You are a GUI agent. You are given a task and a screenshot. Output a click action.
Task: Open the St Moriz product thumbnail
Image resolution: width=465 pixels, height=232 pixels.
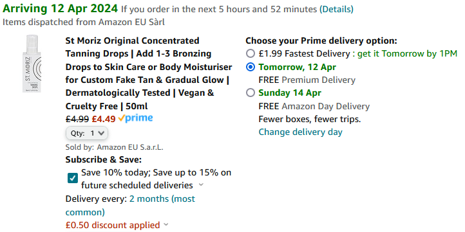click(x=32, y=64)
